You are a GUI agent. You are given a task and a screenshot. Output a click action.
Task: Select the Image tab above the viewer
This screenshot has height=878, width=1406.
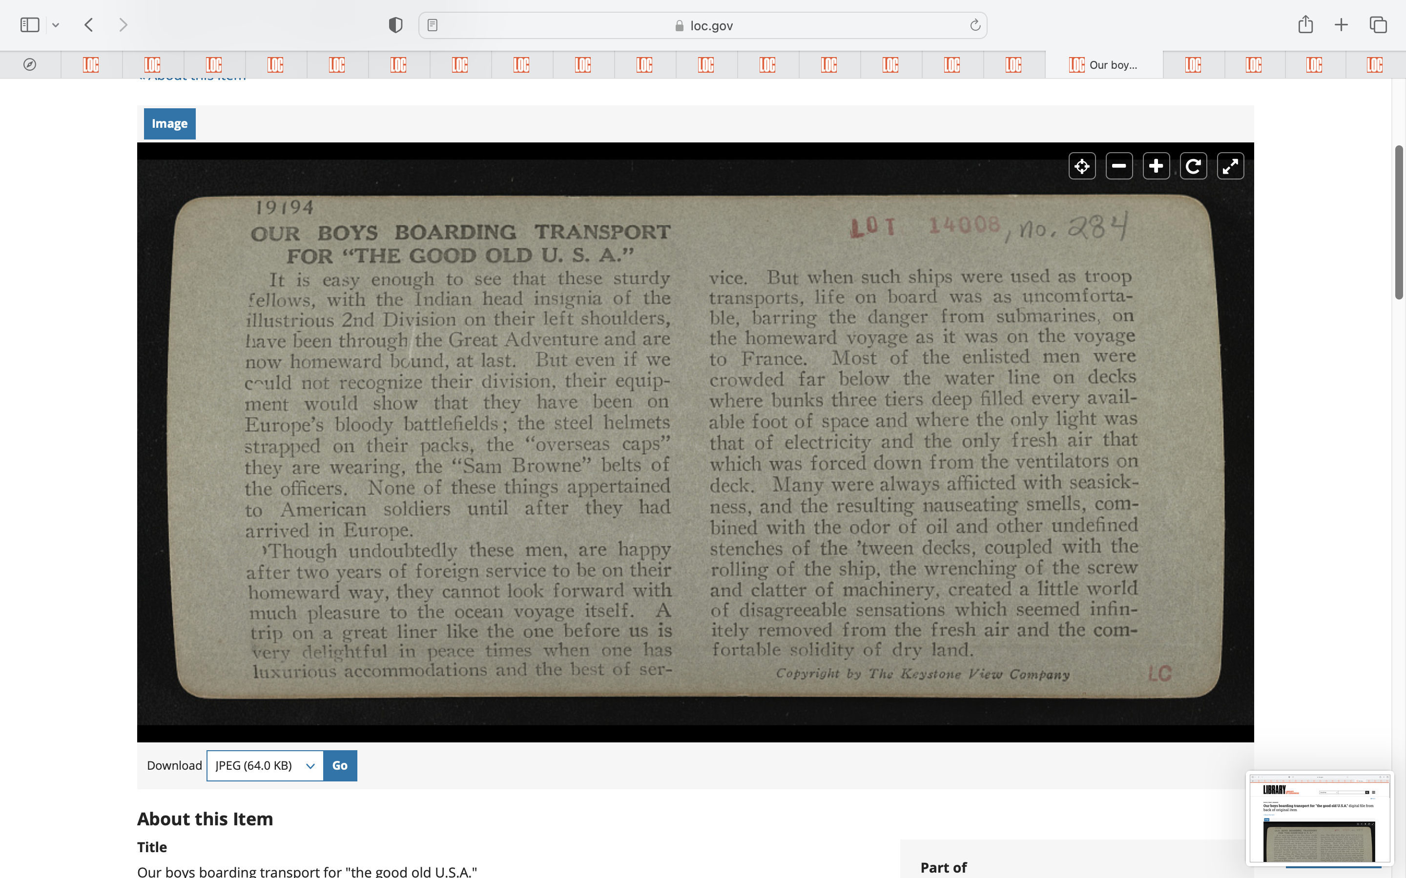click(170, 124)
